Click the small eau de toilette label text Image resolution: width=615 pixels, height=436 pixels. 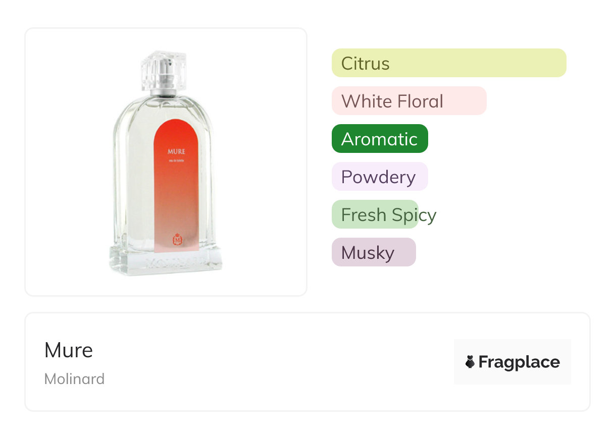pyautogui.click(x=177, y=161)
